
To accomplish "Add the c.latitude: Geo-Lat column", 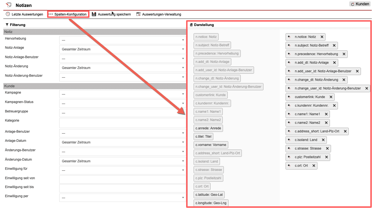I will click(x=209, y=195).
